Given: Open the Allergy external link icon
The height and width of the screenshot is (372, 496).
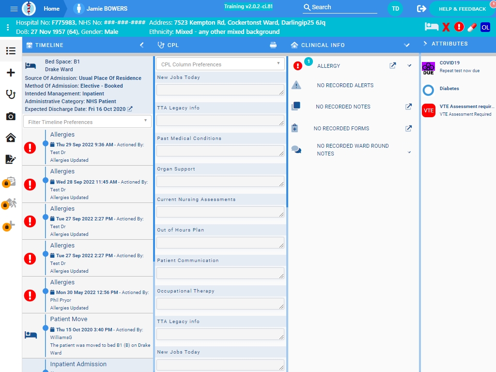Looking at the screenshot, I should [x=392, y=65].
